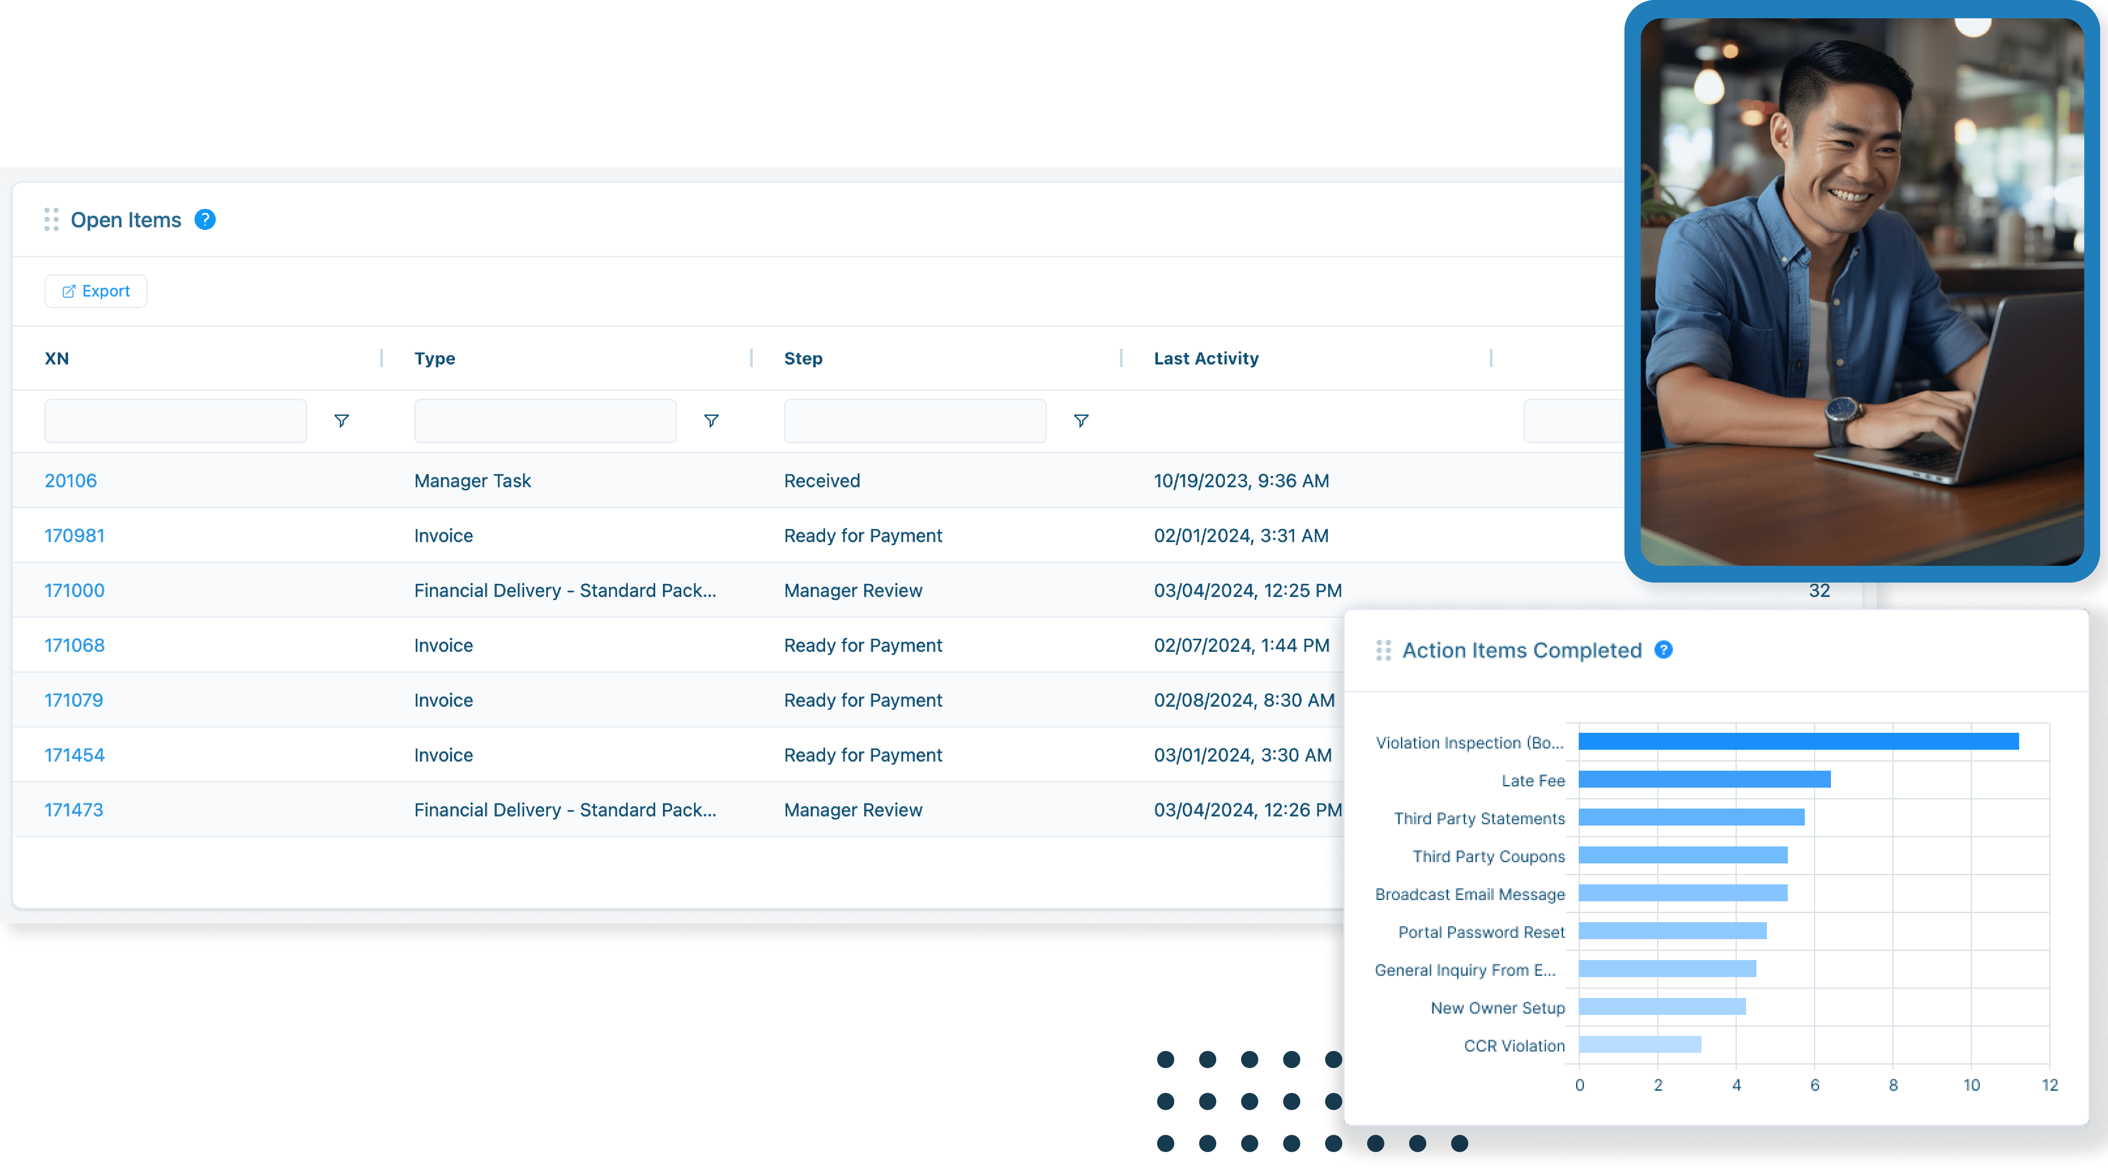Open item 170981 link

point(74,535)
